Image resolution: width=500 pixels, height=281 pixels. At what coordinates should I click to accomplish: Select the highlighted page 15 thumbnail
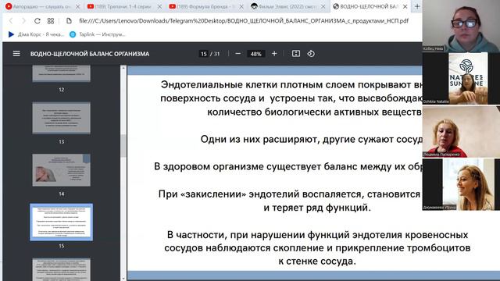[61, 222]
